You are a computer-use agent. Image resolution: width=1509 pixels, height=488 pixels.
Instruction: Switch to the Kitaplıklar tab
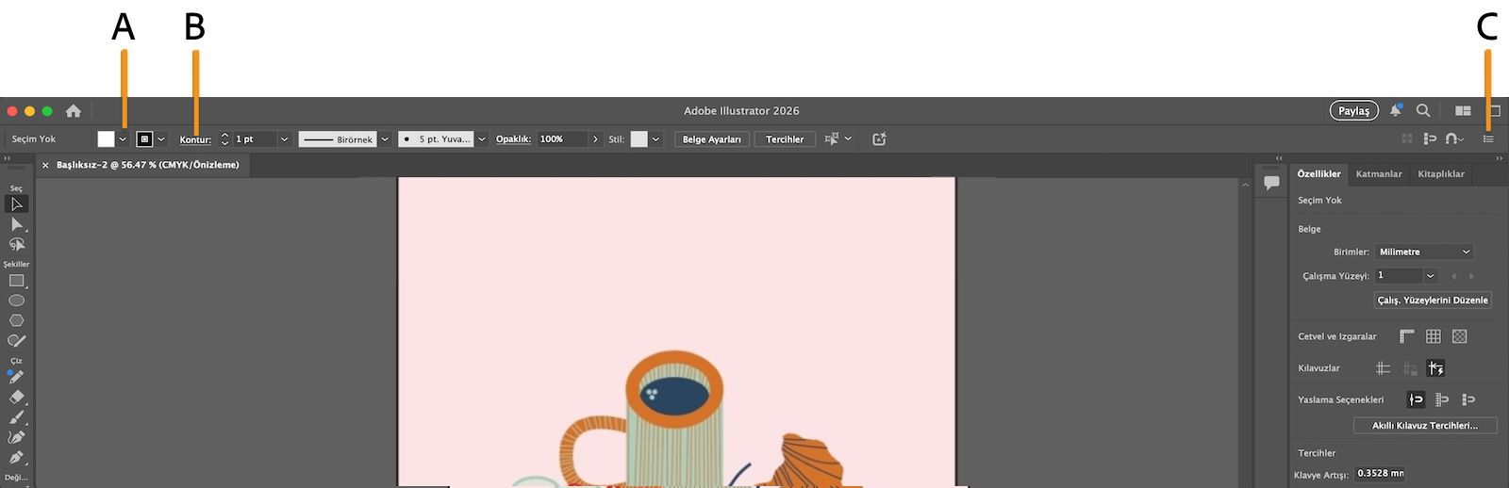1441,173
